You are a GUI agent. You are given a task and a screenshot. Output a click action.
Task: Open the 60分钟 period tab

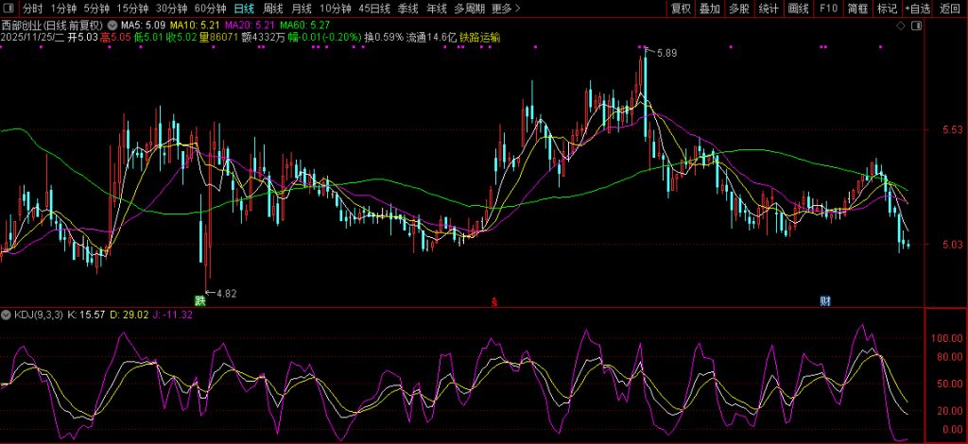point(210,9)
